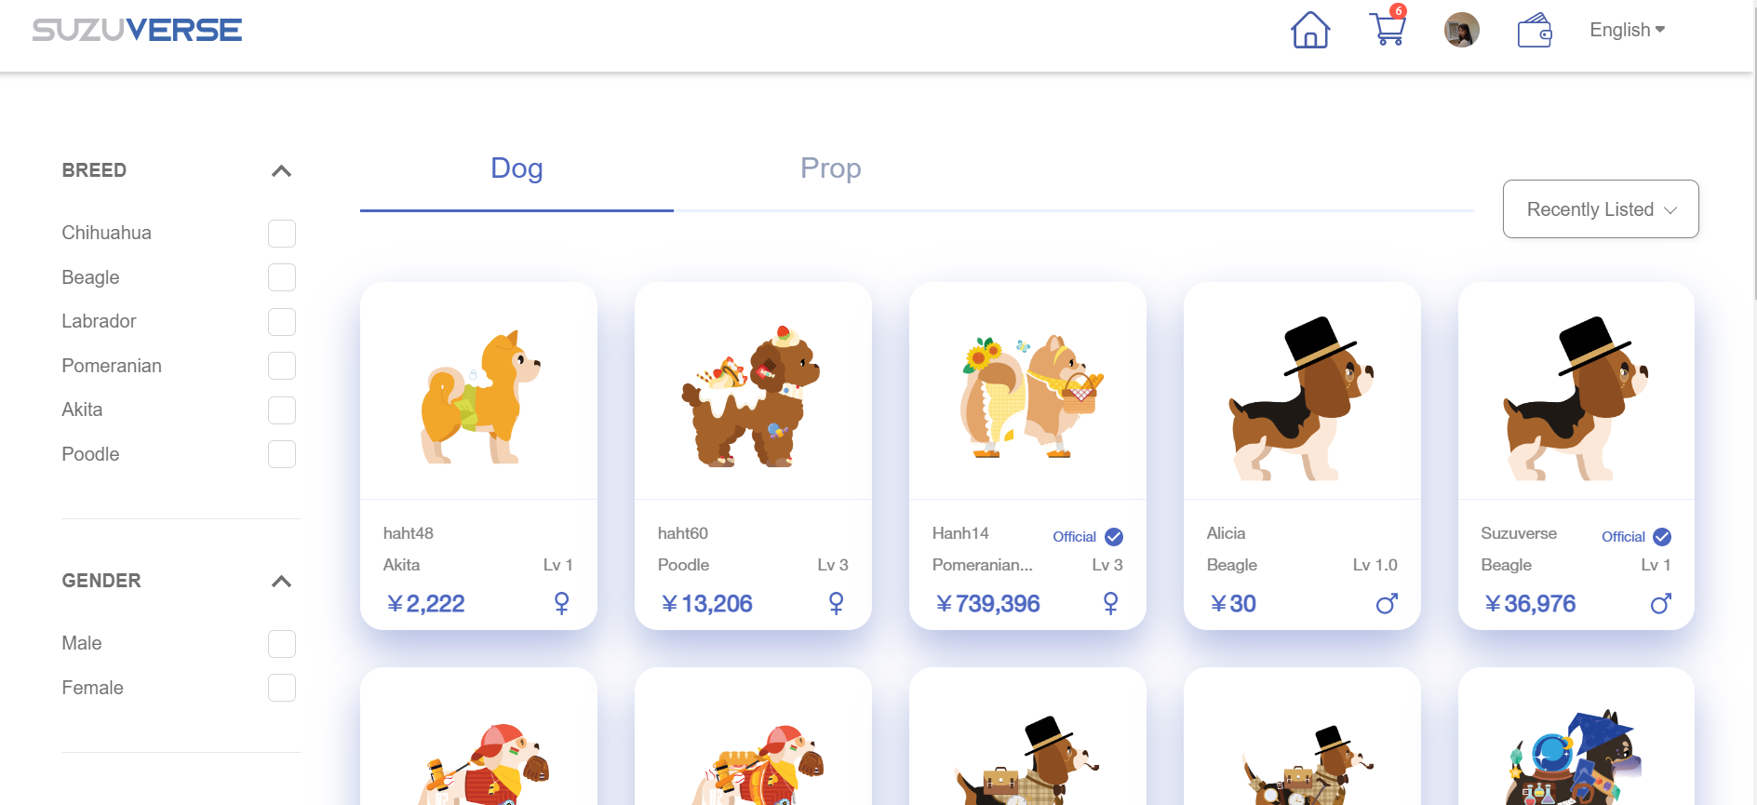Go to the home page icon
This screenshot has height=805, width=1757.
(1310, 31)
